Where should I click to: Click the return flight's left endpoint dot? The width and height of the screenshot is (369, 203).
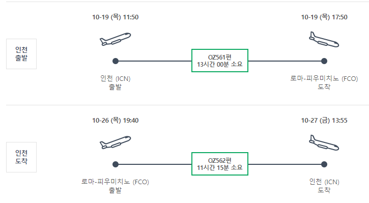coord(116,164)
